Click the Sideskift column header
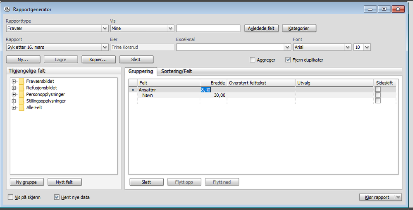The width and height of the screenshot is (413, 210). [384, 83]
